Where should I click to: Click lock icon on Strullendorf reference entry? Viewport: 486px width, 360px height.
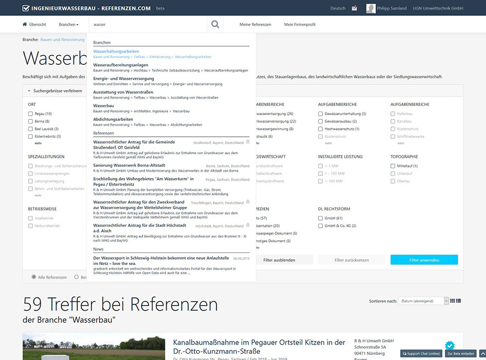tap(248, 141)
